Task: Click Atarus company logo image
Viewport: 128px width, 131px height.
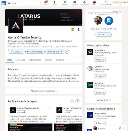Action: 16,26
